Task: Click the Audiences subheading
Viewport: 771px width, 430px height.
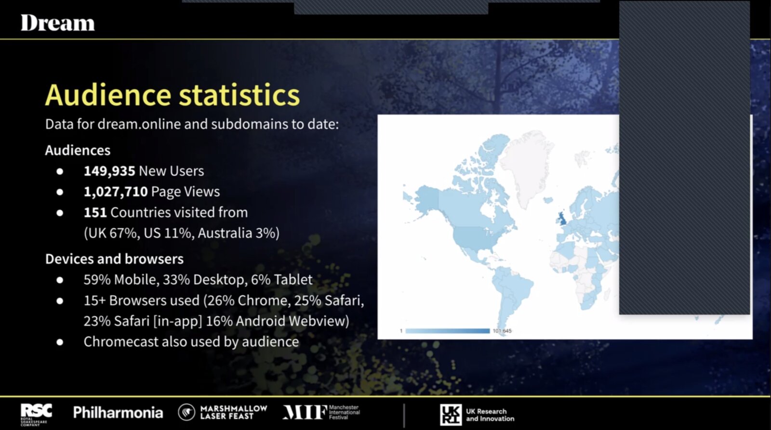Action: [x=78, y=150]
